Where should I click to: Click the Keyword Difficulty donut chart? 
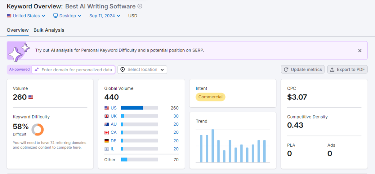(x=38, y=130)
